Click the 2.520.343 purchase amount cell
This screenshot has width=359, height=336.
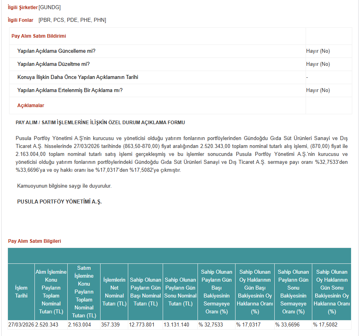coord(51,325)
